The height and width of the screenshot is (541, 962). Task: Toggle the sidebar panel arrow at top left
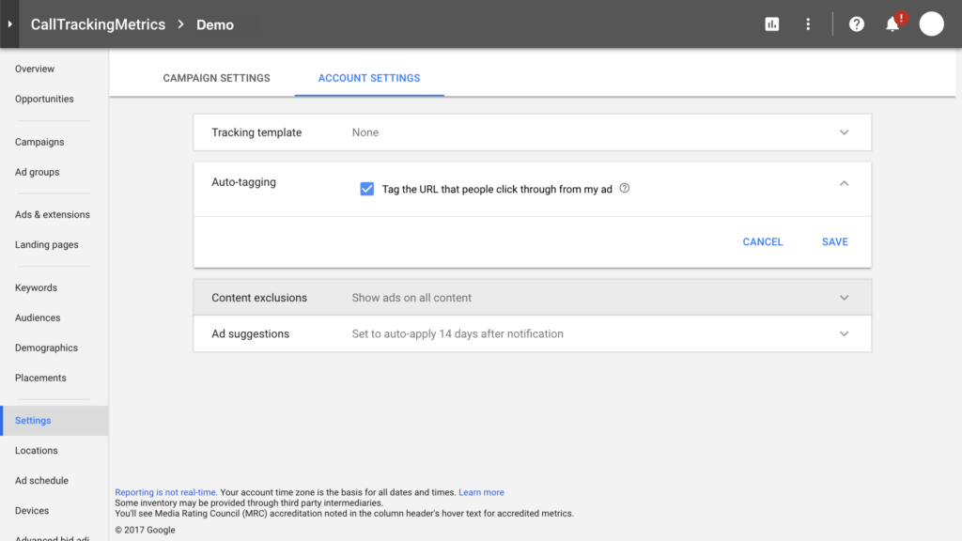pyautogui.click(x=10, y=24)
